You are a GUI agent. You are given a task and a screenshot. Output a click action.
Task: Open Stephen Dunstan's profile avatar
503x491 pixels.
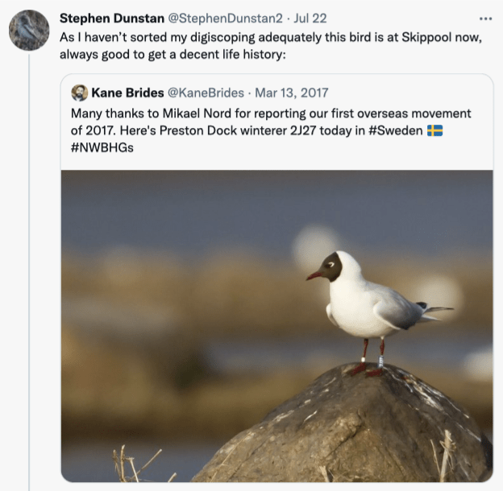pos(29,30)
